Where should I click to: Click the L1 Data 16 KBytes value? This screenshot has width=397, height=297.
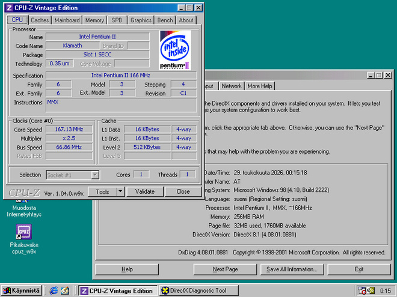(x=147, y=130)
